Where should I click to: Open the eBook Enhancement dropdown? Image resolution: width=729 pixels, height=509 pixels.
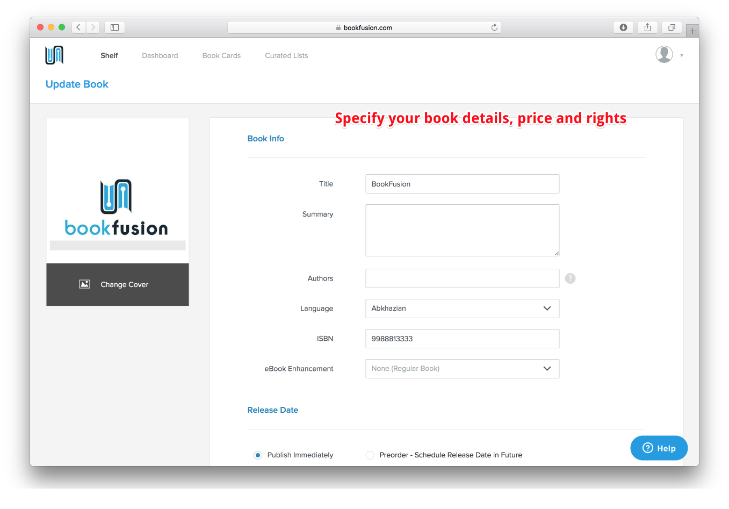click(x=462, y=369)
